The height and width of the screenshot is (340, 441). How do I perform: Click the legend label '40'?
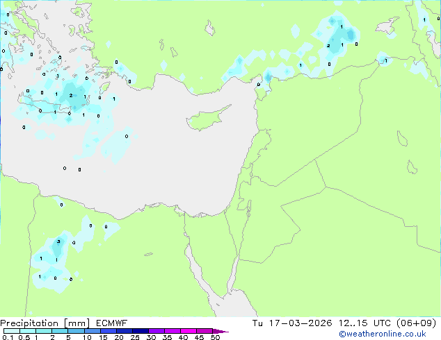click(183, 337)
